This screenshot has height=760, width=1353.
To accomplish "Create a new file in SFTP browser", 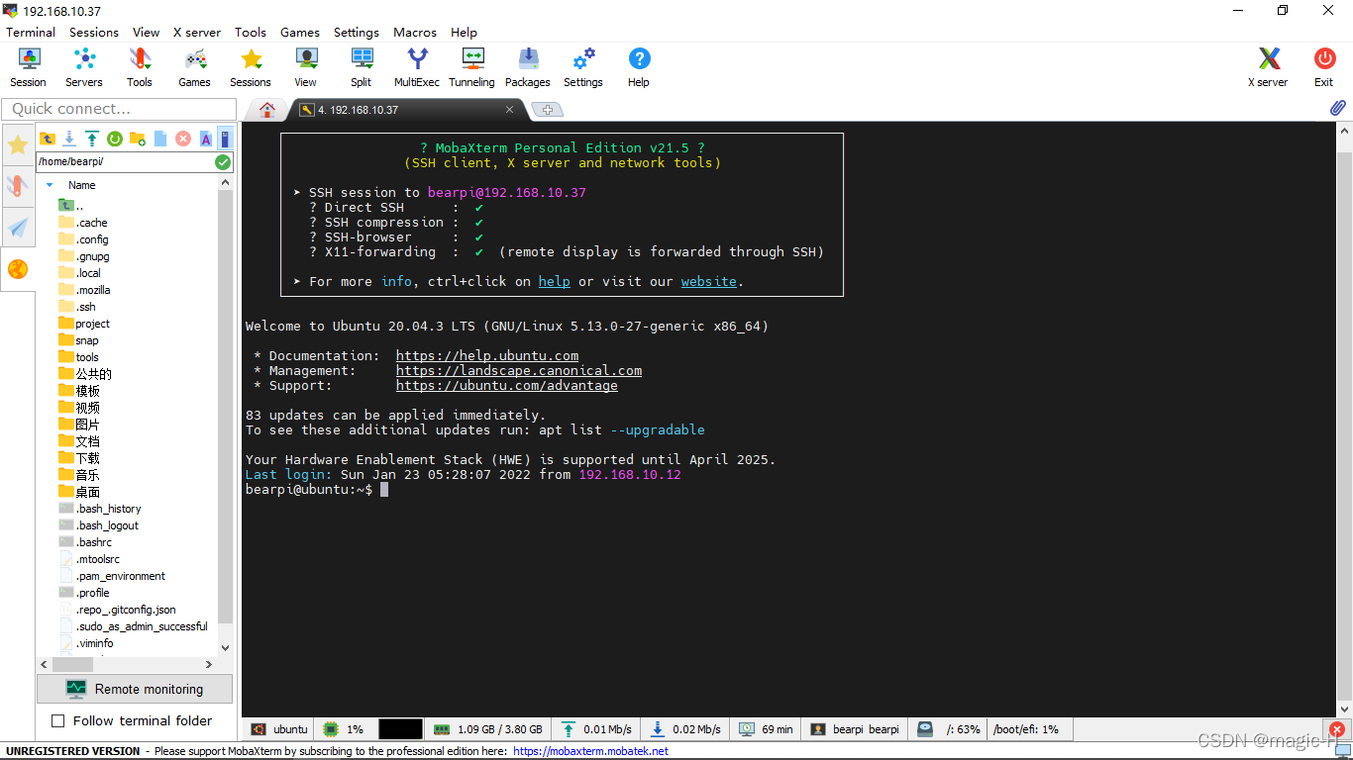I will click(160, 139).
